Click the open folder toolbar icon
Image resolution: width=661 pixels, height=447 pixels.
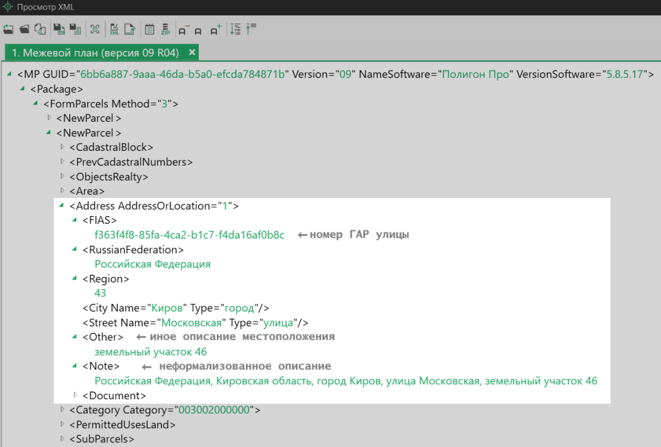point(24,29)
